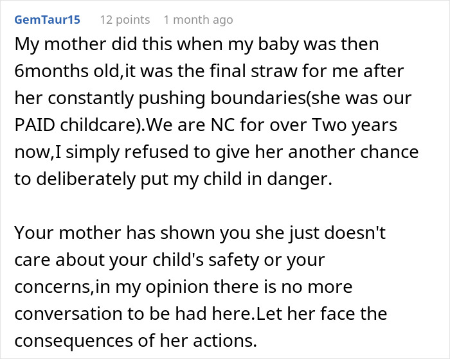Open the 1 month ago timestamp permalink

point(198,20)
